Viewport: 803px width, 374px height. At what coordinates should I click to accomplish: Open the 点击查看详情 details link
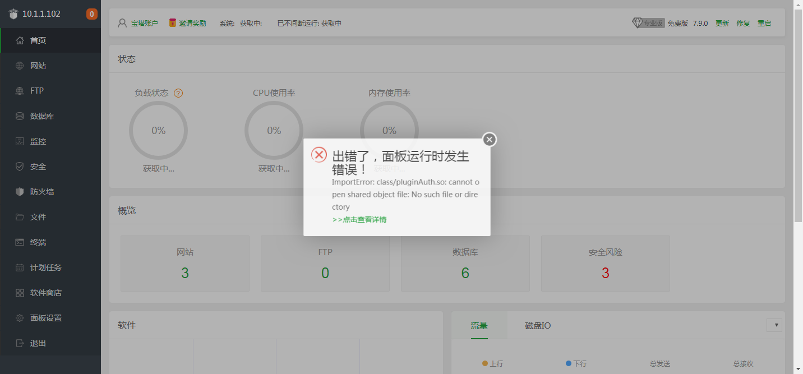coord(359,220)
